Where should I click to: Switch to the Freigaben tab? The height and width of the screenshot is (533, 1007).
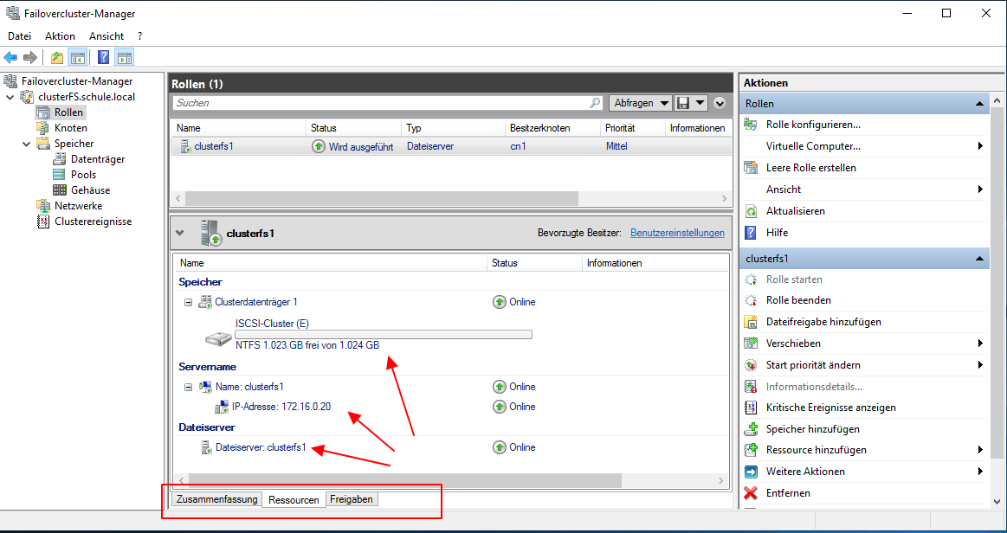coord(352,499)
